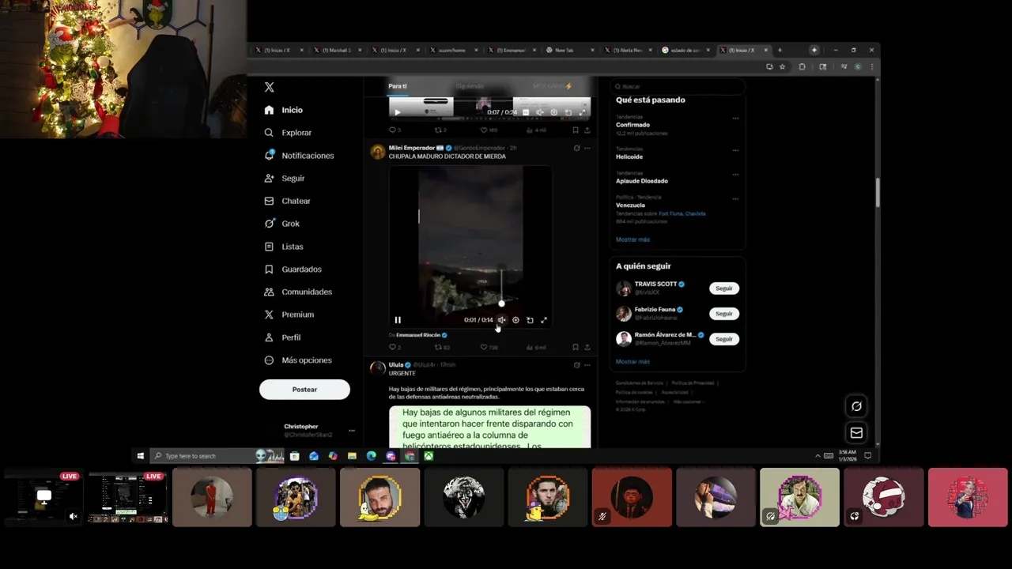
Task: Toggle mute on the top feed video
Action: [540, 112]
